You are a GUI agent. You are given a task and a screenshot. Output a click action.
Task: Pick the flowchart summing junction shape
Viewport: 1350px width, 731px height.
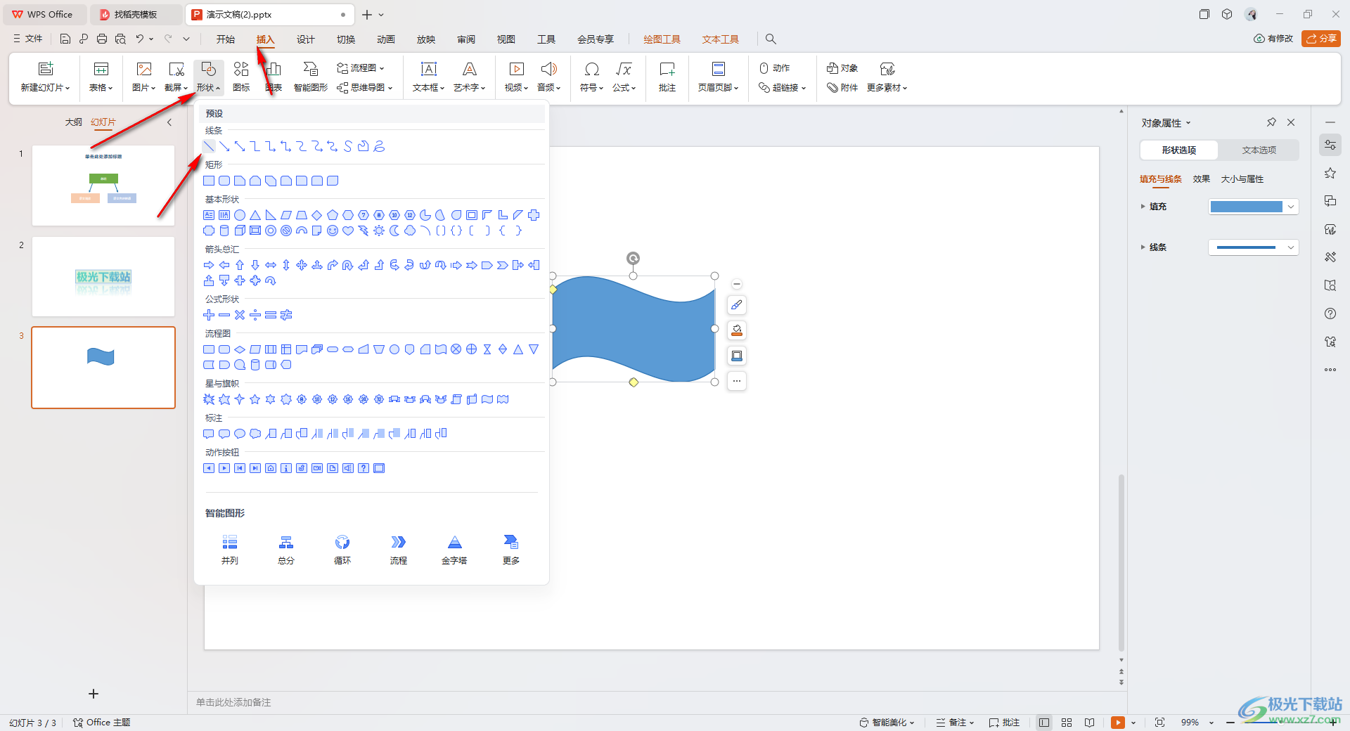pos(456,349)
